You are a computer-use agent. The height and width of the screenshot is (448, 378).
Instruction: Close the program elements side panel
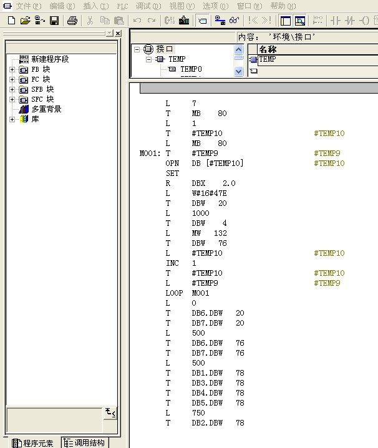pyautogui.click(x=119, y=33)
